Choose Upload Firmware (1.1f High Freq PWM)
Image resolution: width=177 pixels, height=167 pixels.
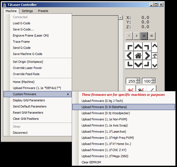pos(124,138)
